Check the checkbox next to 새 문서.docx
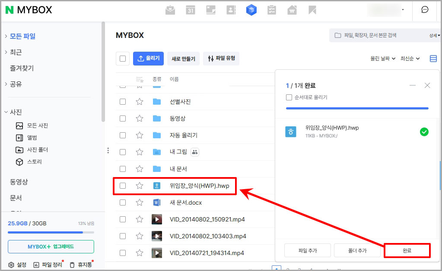This screenshot has width=442, height=271. point(123,202)
